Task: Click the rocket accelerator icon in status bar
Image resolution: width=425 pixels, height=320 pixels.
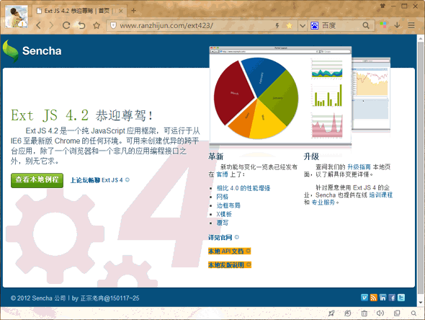Action: pyautogui.click(x=331, y=314)
